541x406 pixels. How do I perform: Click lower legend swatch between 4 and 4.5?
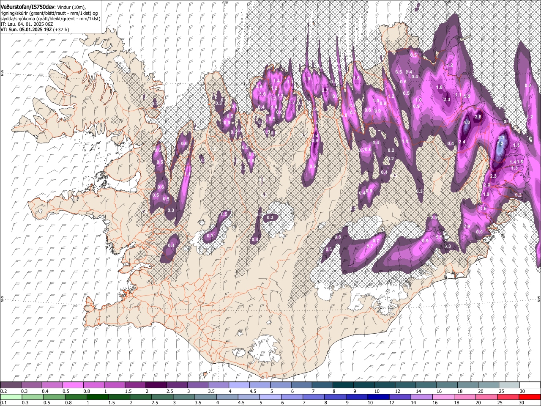click(227, 397)
